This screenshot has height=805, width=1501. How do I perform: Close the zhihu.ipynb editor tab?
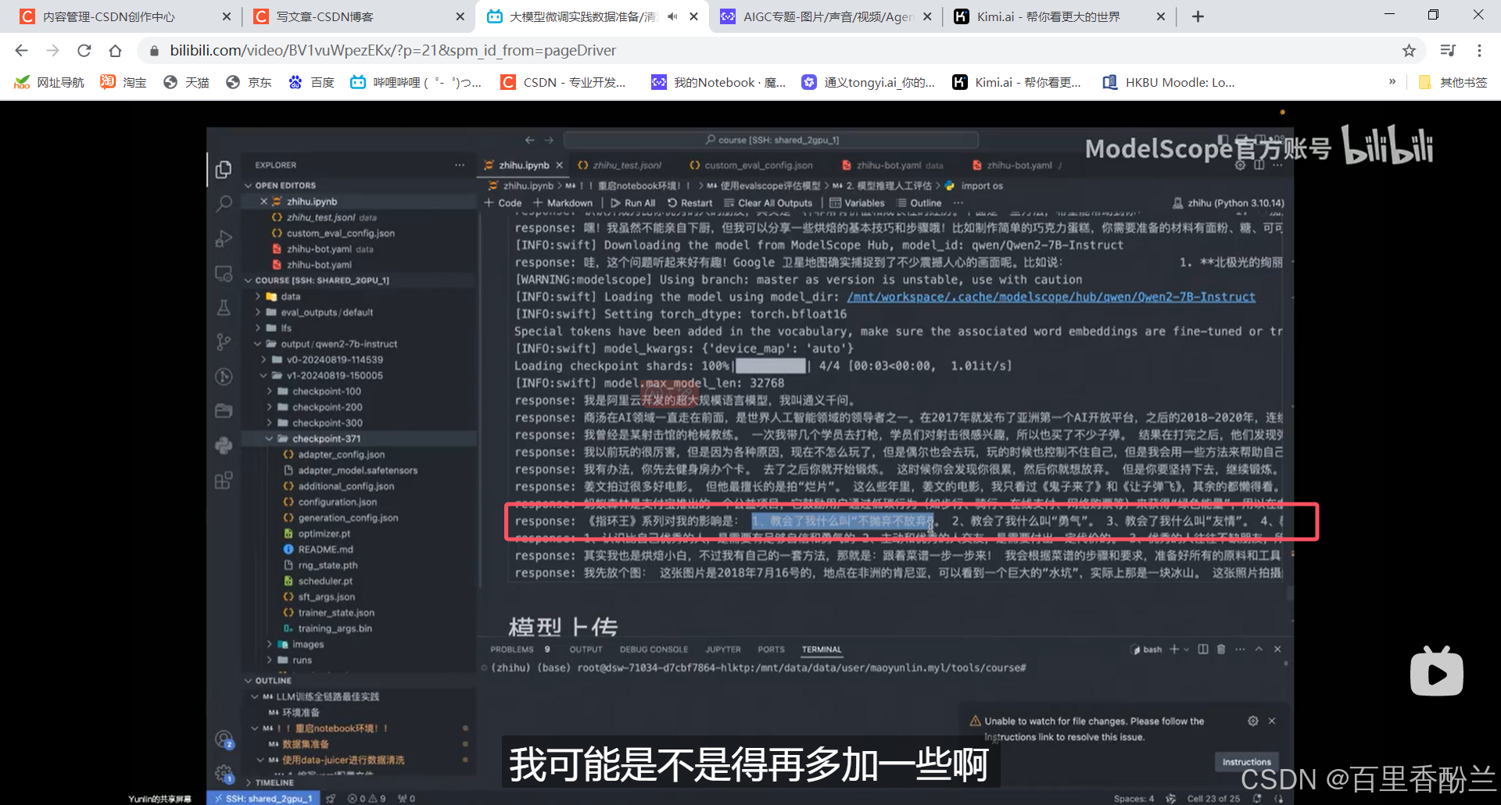(x=559, y=165)
